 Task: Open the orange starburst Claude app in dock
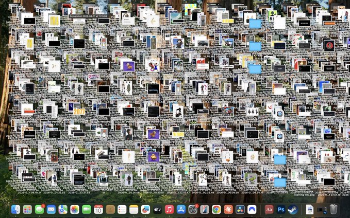coord(228,210)
